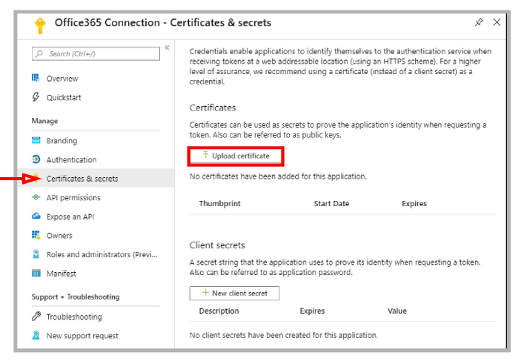This screenshot has width=524, height=364.
Task: Click the API permissions icon
Action: click(x=36, y=197)
